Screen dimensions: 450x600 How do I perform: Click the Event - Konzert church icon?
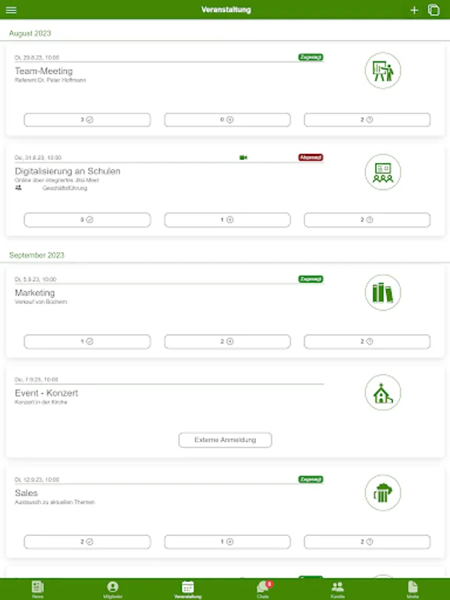tap(383, 393)
